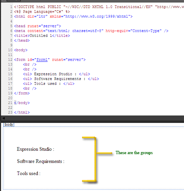
Task: Click line number 23 in the gutter
Action: [x=10, y=112]
